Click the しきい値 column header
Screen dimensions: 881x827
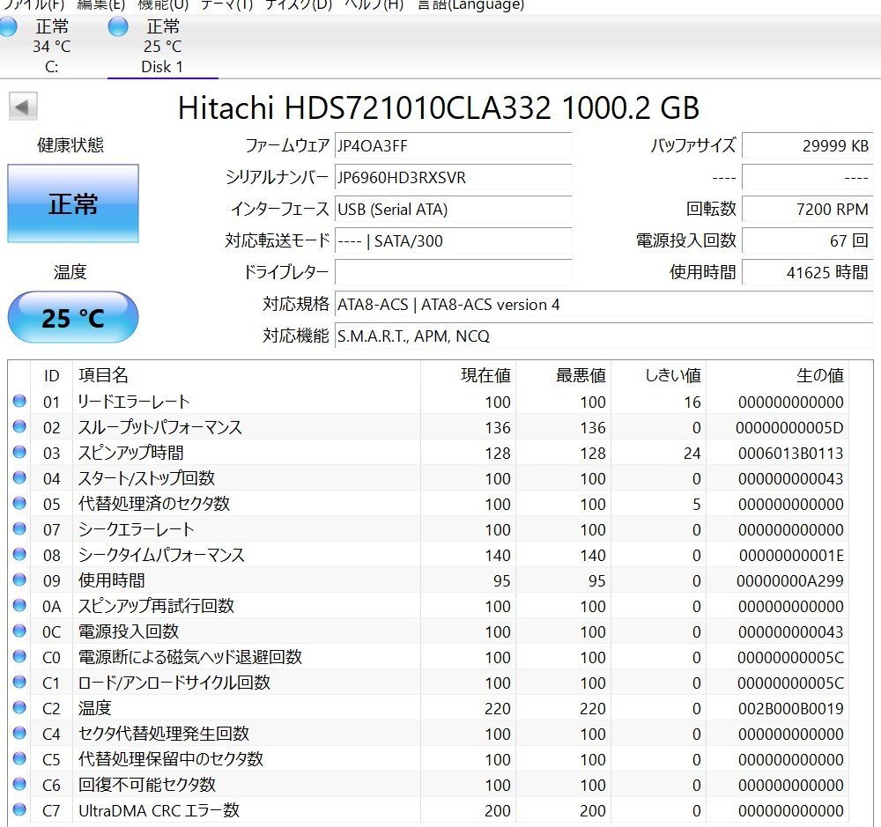pyautogui.click(x=658, y=375)
